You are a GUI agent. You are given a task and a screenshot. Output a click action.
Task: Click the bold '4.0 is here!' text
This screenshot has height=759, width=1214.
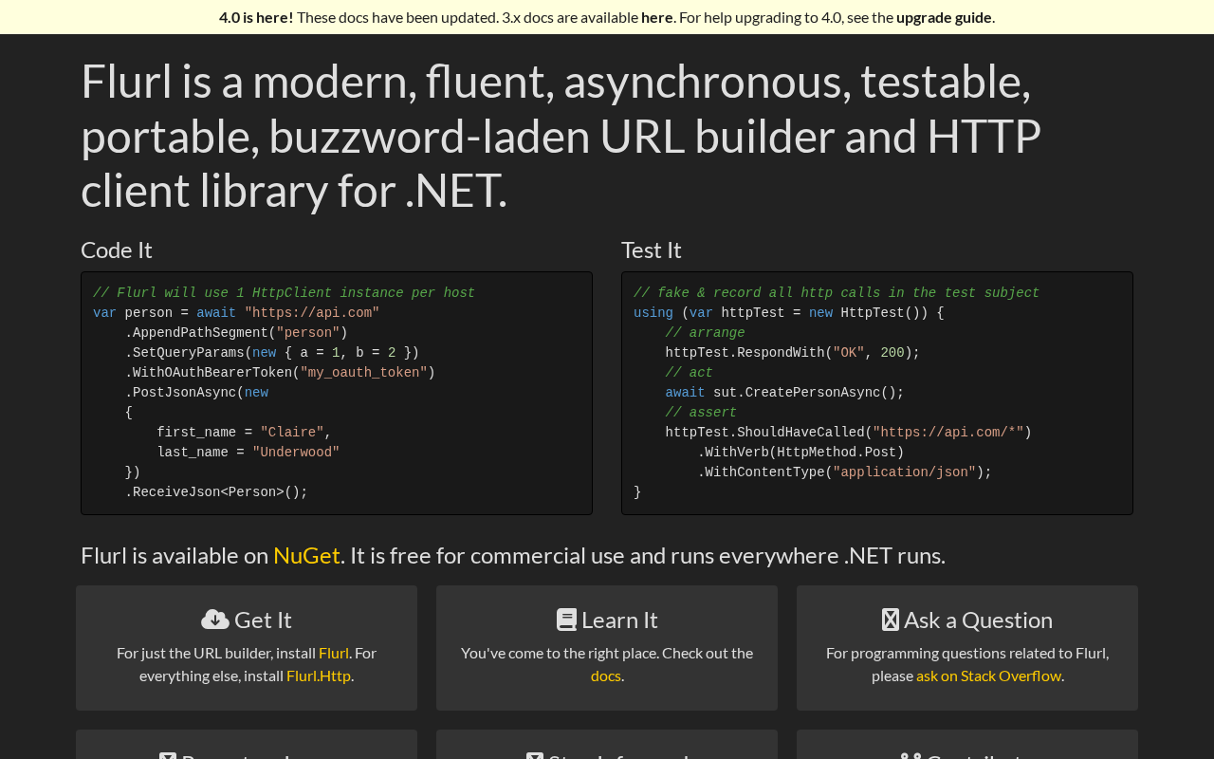click(x=256, y=17)
